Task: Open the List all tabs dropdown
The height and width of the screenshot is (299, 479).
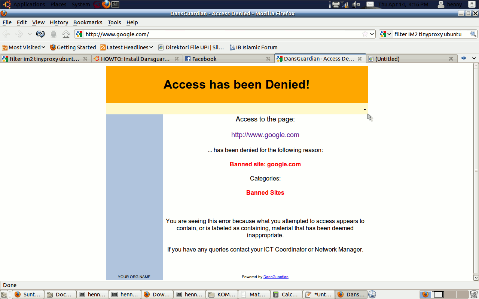Action: (x=474, y=58)
